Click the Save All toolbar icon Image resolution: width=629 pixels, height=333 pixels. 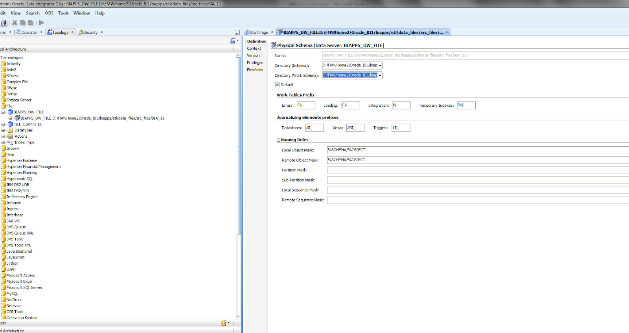(4, 23)
